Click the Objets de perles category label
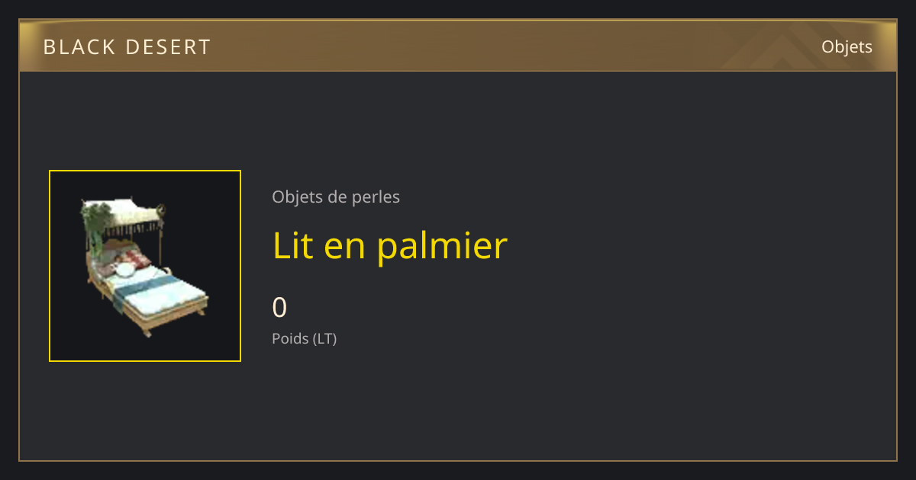Viewport: 916px width, 480px height. pyautogui.click(x=336, y=197)
